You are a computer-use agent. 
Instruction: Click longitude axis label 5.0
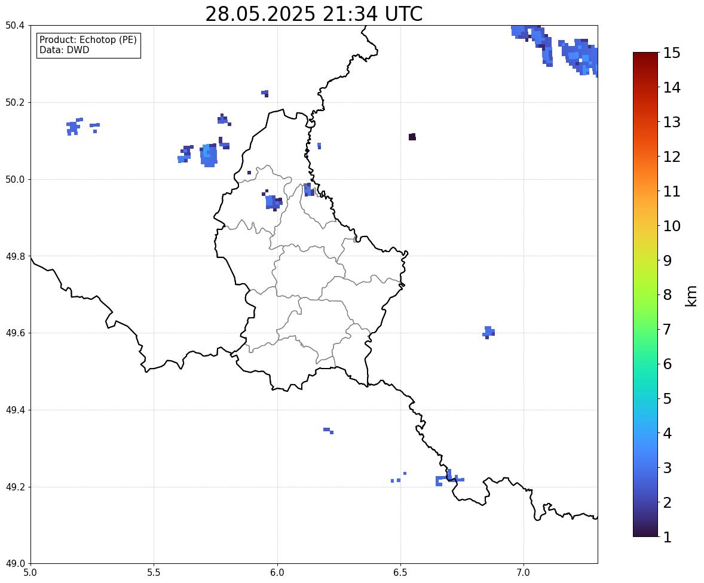pos(30,573)
